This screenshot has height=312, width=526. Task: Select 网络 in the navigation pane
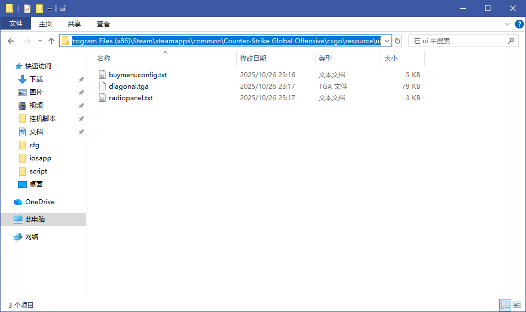point(32,237)
